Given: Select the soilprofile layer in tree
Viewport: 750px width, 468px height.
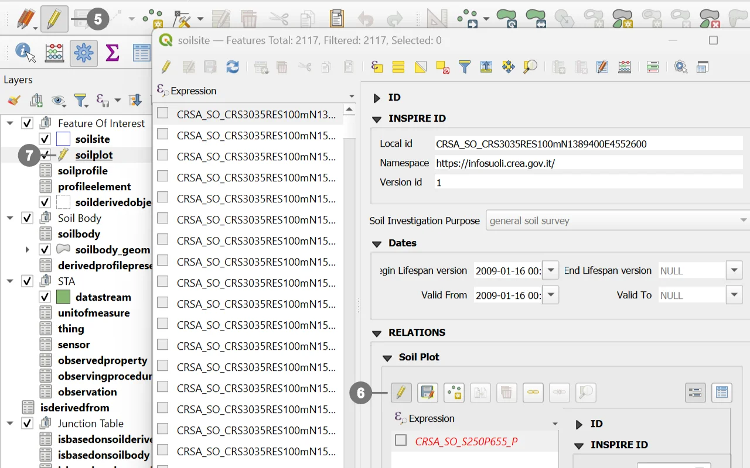Looking at the screenshot, I should pyautogui.click(x=83, y=171).
